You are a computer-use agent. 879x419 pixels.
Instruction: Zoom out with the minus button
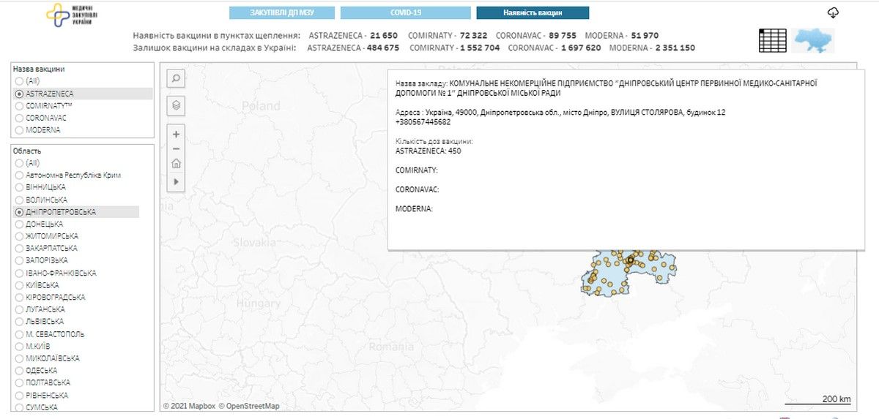[x=176, y=148]
